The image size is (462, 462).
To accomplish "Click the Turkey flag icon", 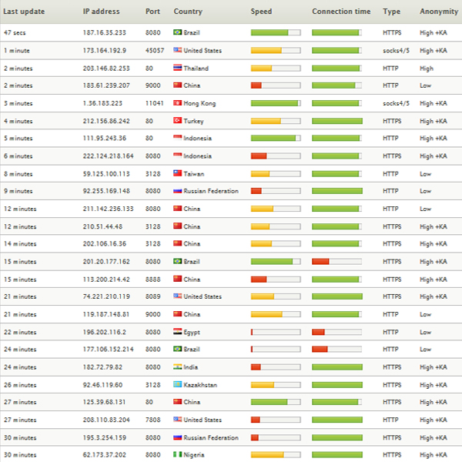I will click(x=178, y=121).
